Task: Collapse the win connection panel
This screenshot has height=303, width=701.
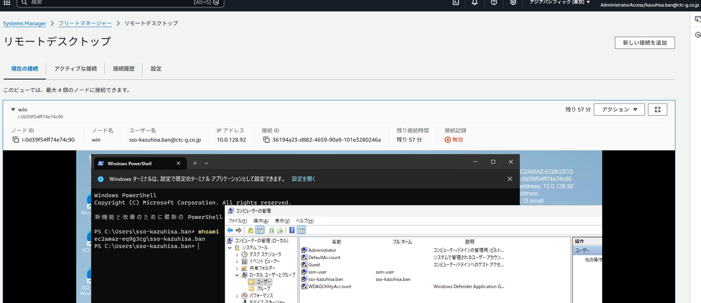Action: [13, 110]
